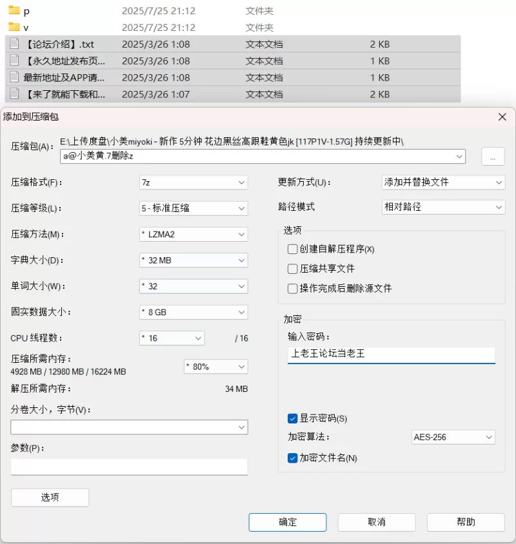The height and width of the screenshot is (544, 516).
Task: Click the 帮助 button
Action: [466, 522]
